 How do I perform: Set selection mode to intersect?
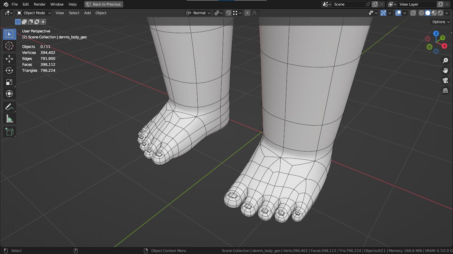point(43,22)
